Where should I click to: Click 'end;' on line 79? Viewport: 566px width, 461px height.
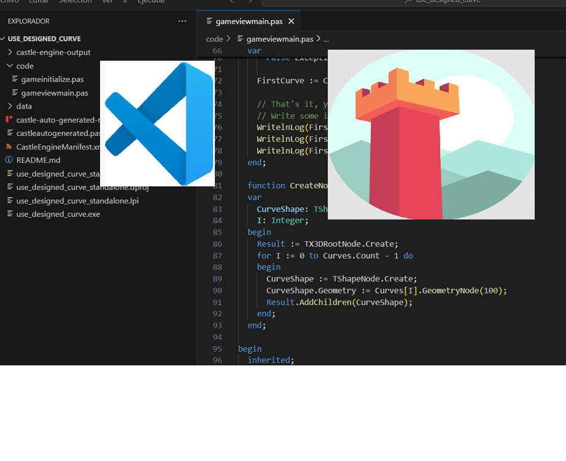coord(257,162)
